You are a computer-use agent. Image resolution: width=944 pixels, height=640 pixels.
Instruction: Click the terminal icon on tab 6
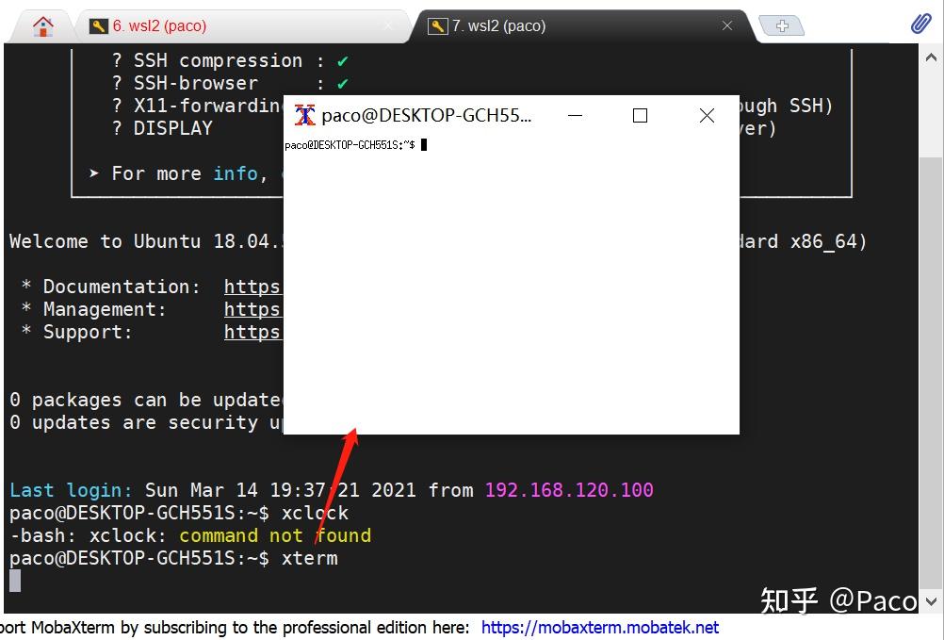pyautogui.click(x=97, y=27)
